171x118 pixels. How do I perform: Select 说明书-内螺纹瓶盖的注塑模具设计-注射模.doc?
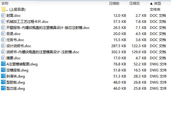[x=43, y=52]
